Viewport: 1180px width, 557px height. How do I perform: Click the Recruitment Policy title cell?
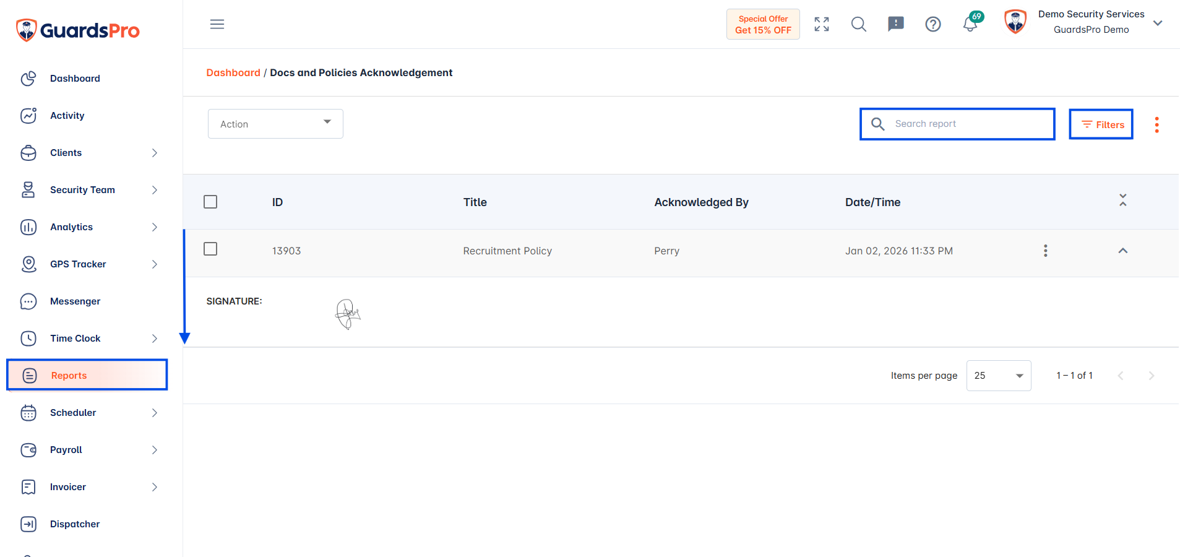(507, 251)
